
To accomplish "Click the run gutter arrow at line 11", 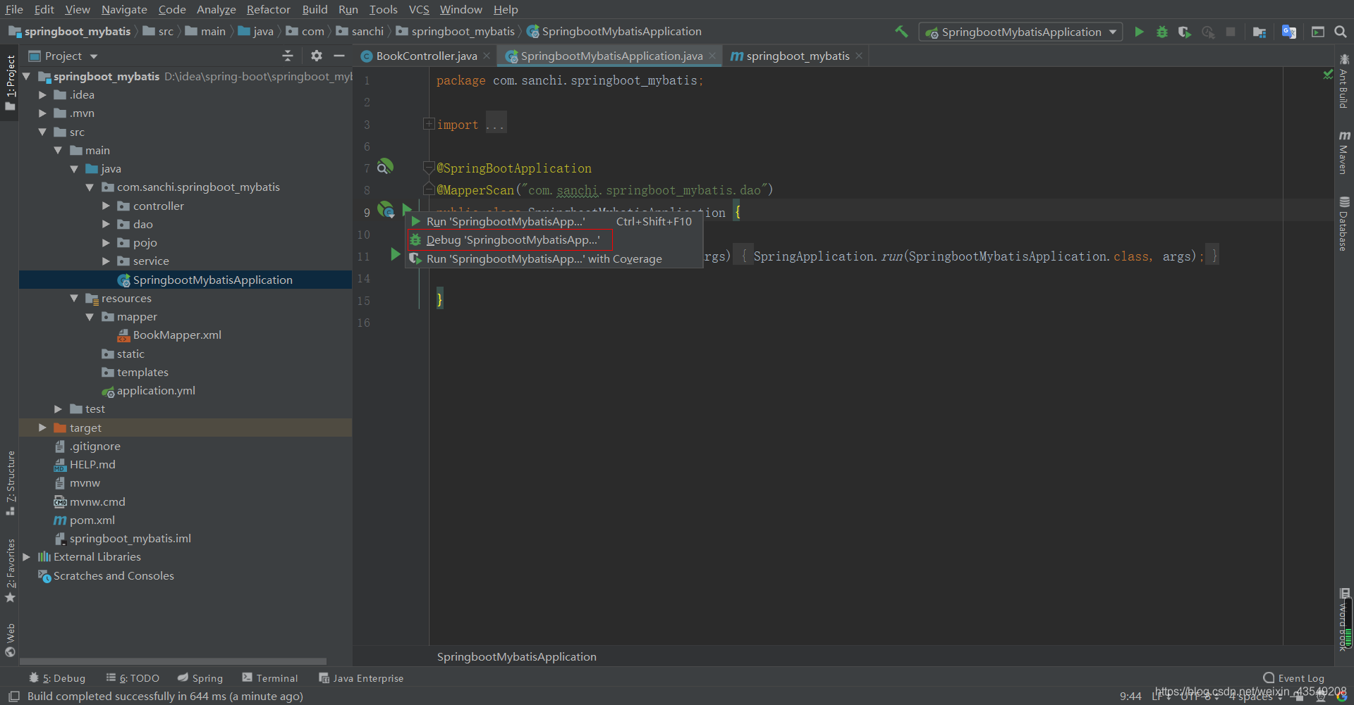I will [x=396, y=254].
